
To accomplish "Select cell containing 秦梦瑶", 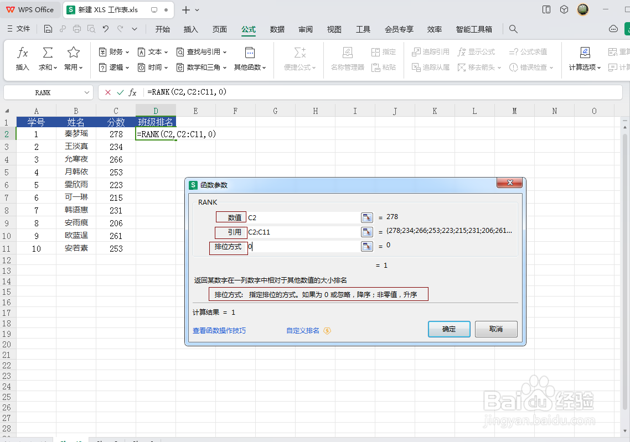I will click(76, 134).
